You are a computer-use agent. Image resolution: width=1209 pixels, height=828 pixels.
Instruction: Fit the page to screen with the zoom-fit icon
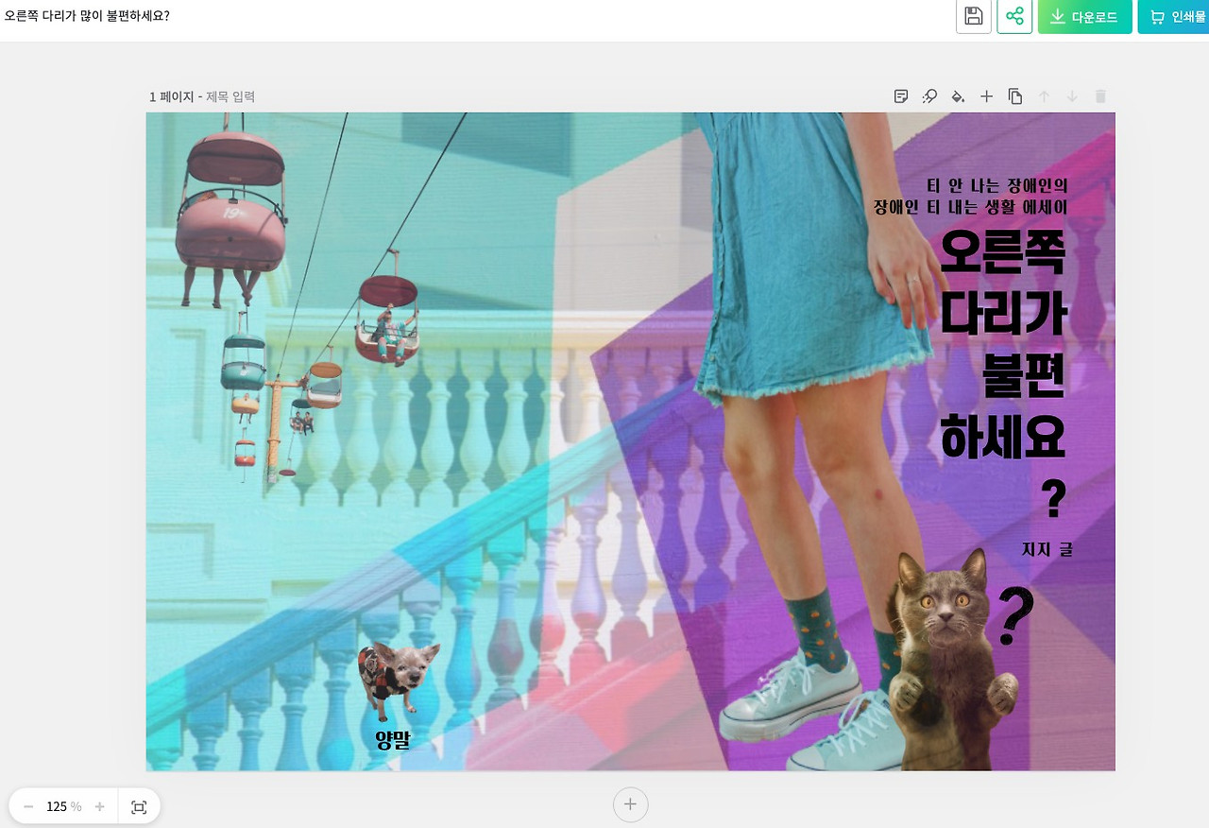coord(139,806)
